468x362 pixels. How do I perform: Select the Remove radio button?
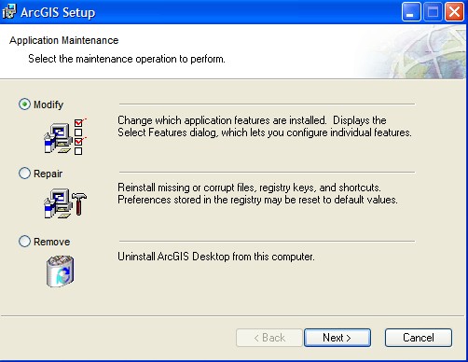pyautogui.click(x=24, y=242)
